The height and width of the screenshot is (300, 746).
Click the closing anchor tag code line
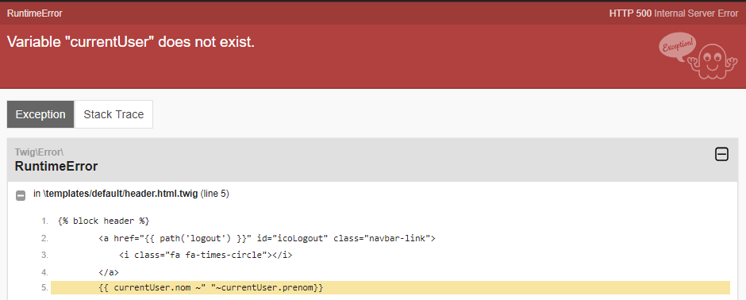(x=109, y=272)
